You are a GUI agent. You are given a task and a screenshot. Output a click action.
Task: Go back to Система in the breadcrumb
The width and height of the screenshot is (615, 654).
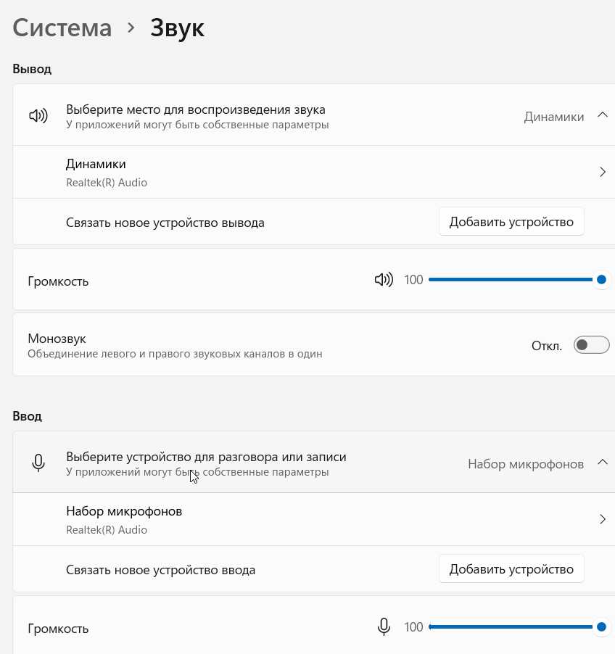pyautogui.click(x=62, y=28)
